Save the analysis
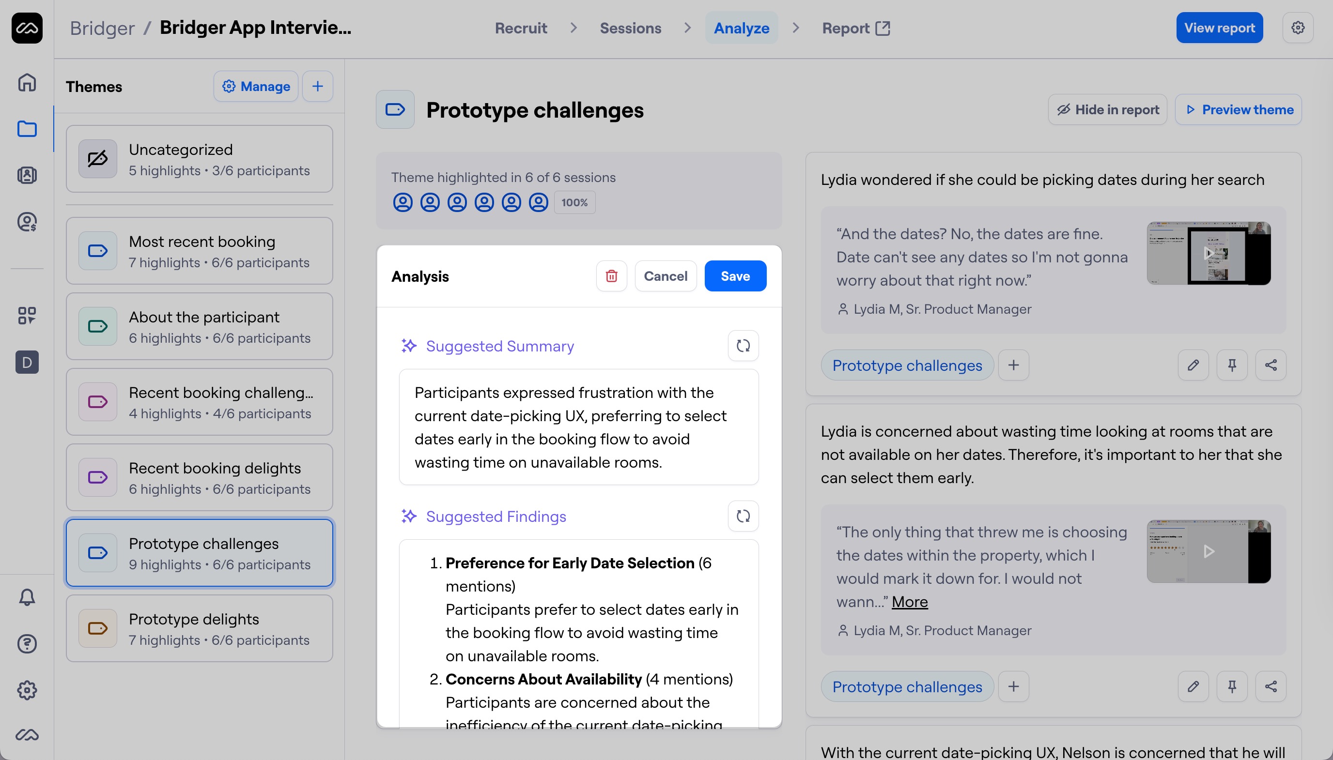Viewport: 1333px width, 760px height. tap(734, 275)
